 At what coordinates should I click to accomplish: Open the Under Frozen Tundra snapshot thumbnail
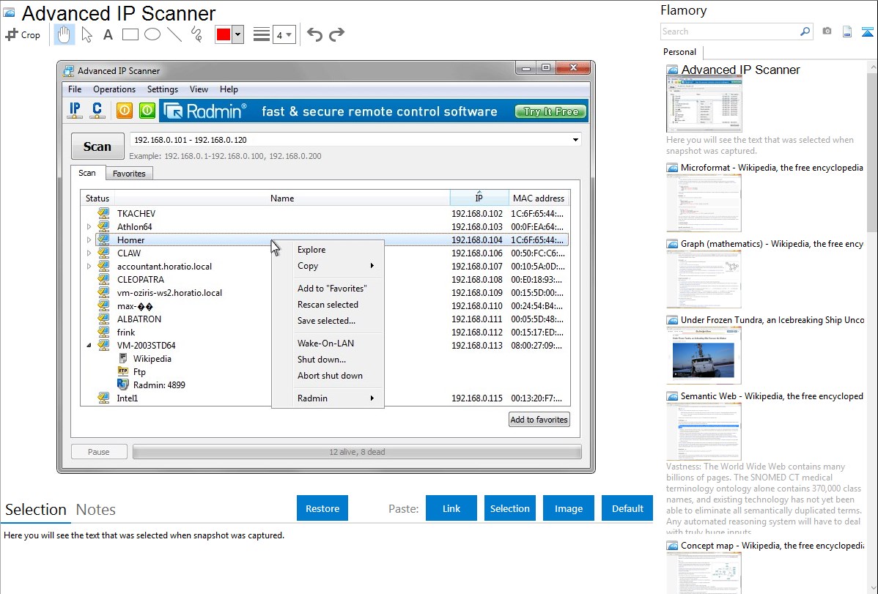704,355
